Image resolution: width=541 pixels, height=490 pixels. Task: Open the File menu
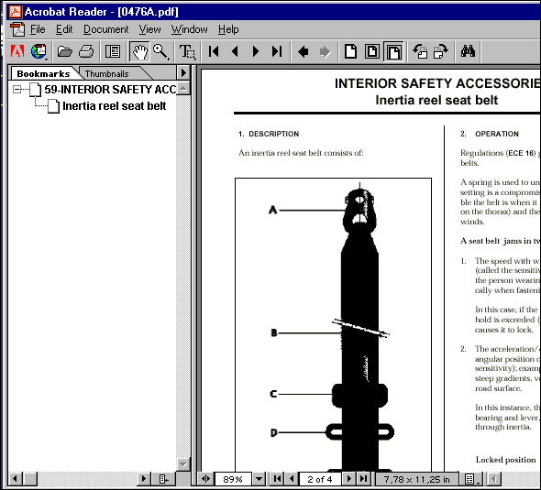coord(38,29)
